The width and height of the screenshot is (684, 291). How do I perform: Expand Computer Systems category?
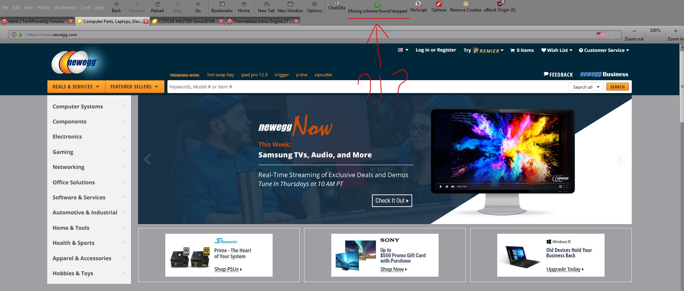point(89,106)
